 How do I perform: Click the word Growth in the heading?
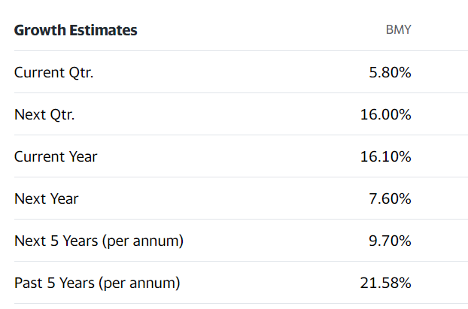pos(40,30)
